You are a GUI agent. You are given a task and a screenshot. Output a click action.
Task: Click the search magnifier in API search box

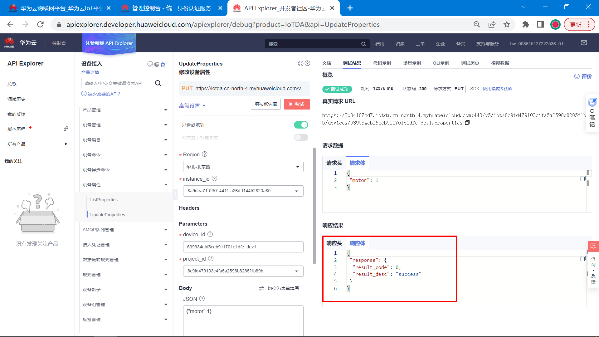coord(158,83)
